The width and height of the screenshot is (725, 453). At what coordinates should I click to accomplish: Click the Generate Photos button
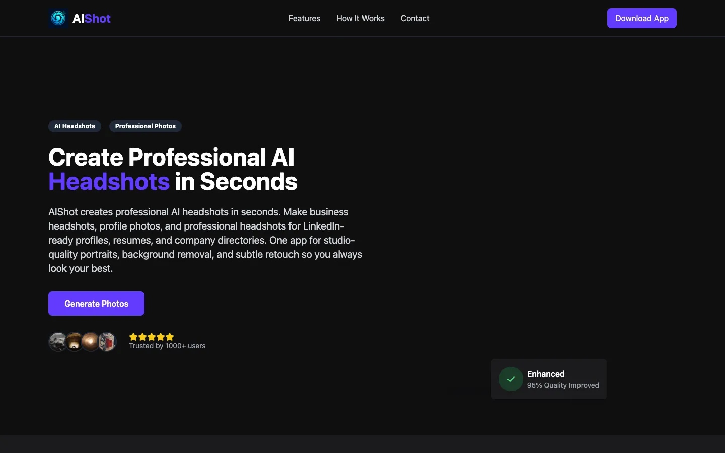pos(96,304)
